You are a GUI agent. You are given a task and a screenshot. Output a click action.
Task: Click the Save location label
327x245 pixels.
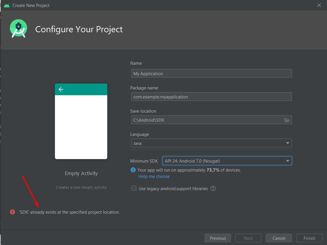tap(143, 111)
